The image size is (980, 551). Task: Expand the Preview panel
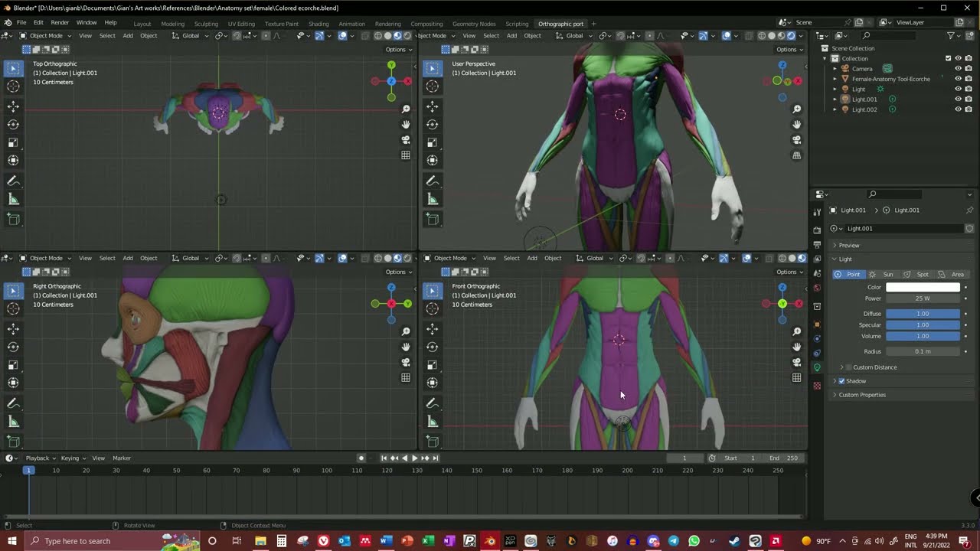(835, 246)
